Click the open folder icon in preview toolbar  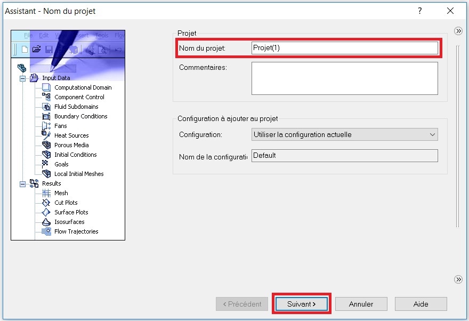pyautogui.click(x=36, y=49)
